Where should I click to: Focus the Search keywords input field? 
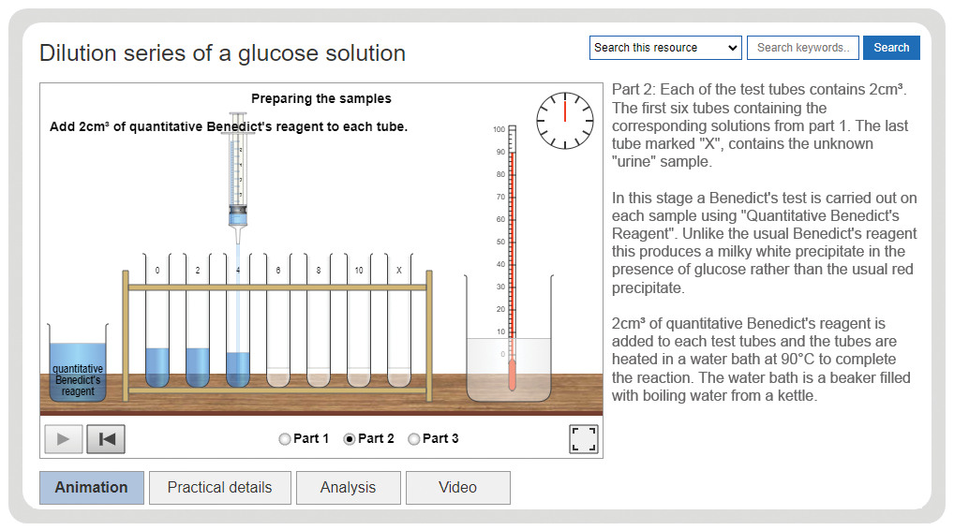point(803,48)
